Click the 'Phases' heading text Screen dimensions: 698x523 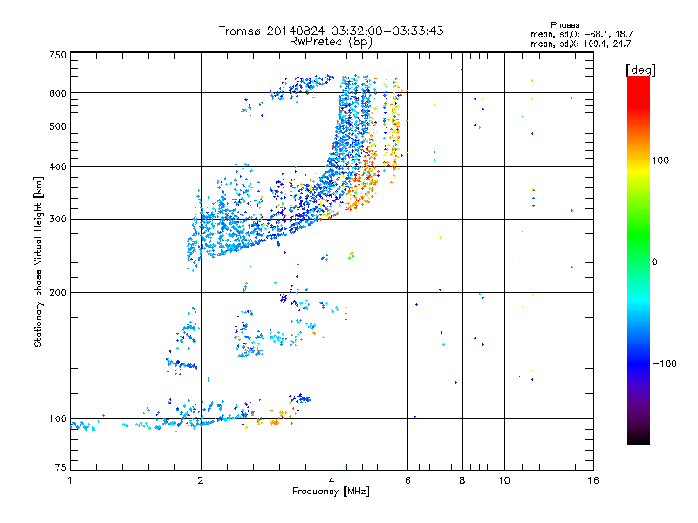coord(565,25)
